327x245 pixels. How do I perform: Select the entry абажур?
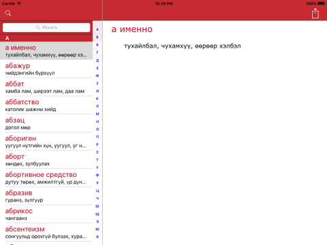(46, 69)
